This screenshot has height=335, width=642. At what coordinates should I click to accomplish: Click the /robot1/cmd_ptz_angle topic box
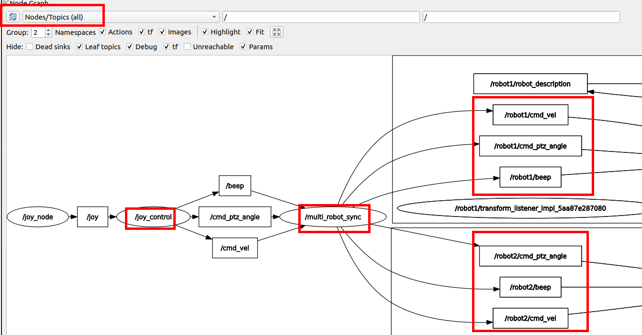click(530, 146)
